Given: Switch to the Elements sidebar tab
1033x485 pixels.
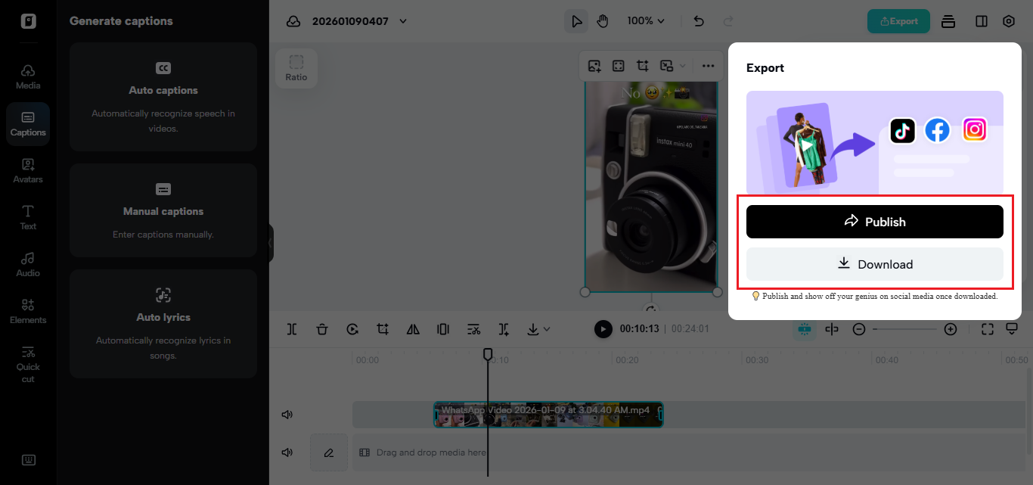Looking at the screenshot, I should pos(28,311).
